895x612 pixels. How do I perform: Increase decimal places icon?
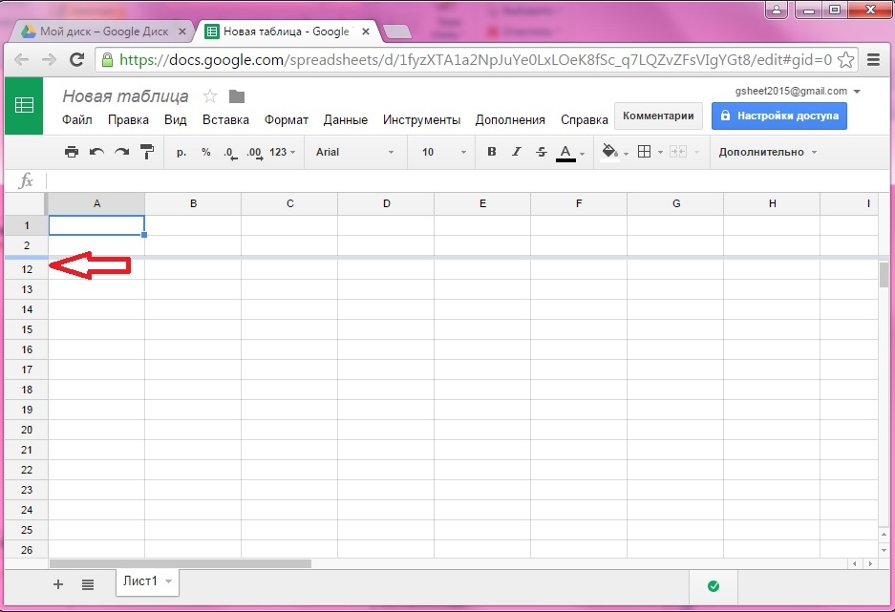tap(255, 153)
